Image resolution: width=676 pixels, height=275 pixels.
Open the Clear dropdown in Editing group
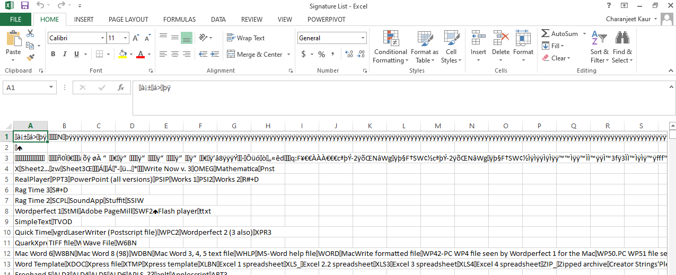pyautogui.click(x=556, y=58)
